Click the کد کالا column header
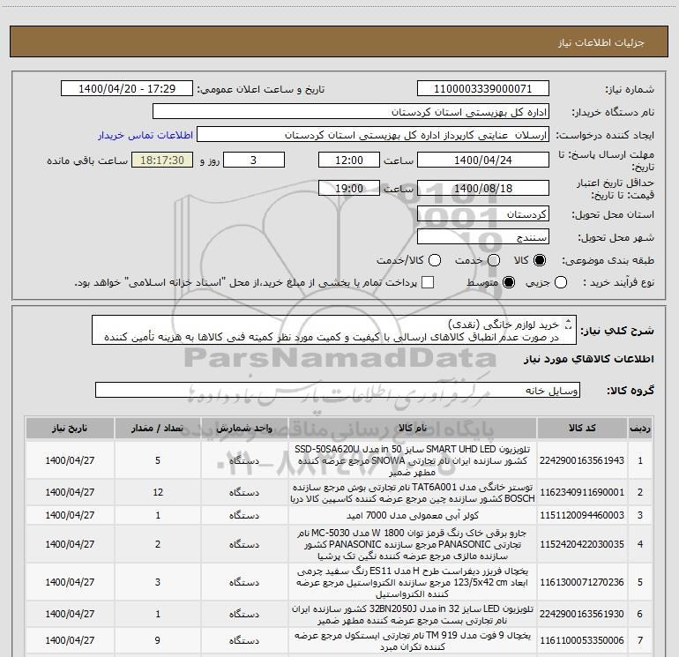 tap(582, 428)
